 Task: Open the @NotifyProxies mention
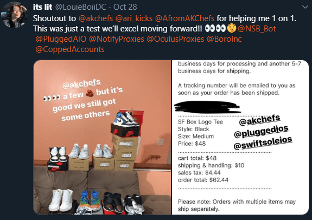[x=117, y=39]
